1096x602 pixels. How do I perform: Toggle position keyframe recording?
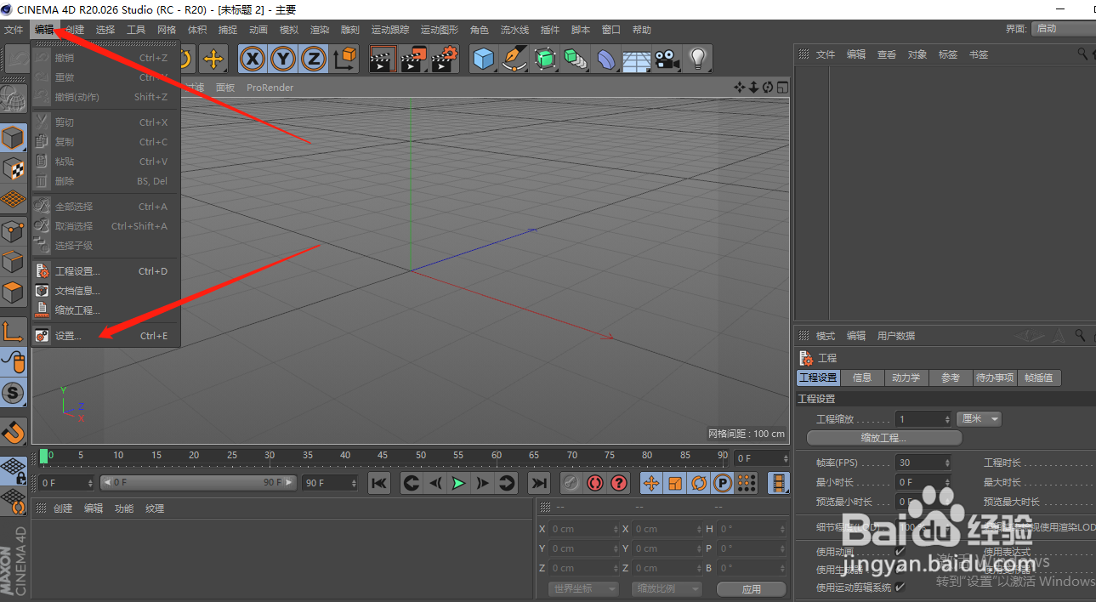click(651, 483)
